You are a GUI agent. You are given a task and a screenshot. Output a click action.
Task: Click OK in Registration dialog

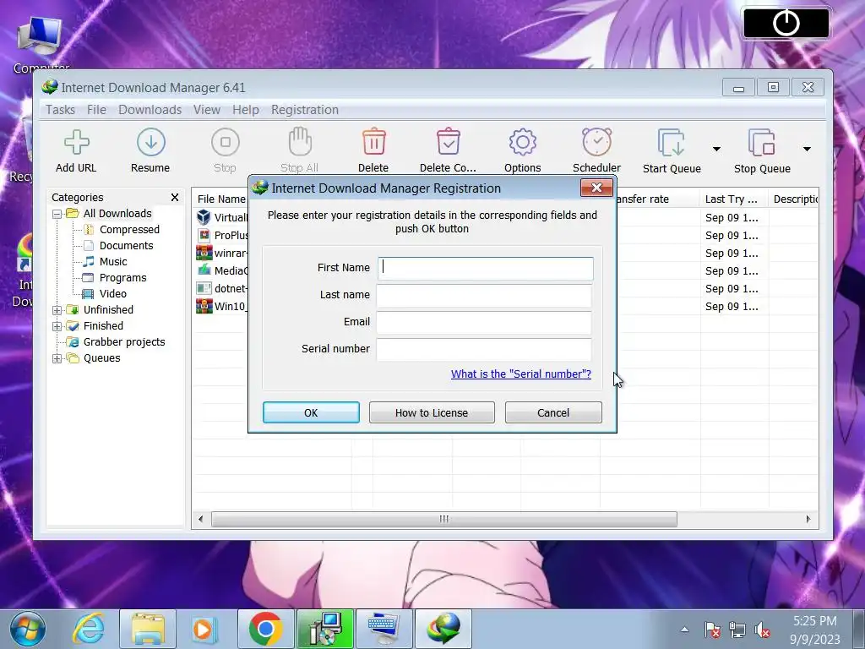311,412
